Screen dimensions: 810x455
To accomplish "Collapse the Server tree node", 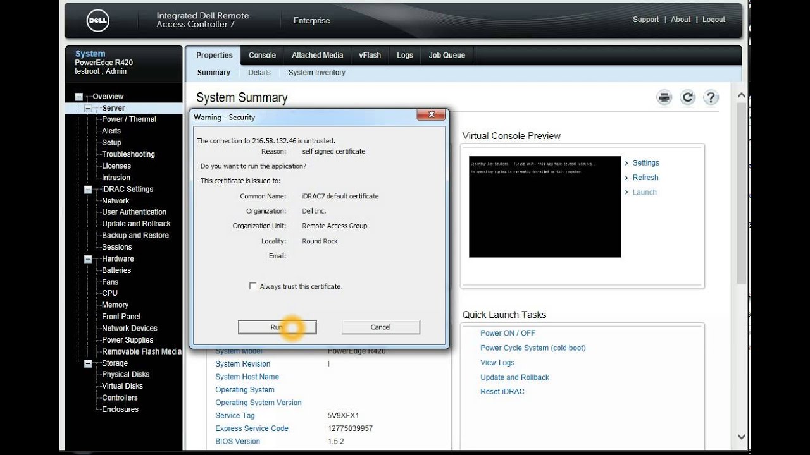I will pos(89,109).
